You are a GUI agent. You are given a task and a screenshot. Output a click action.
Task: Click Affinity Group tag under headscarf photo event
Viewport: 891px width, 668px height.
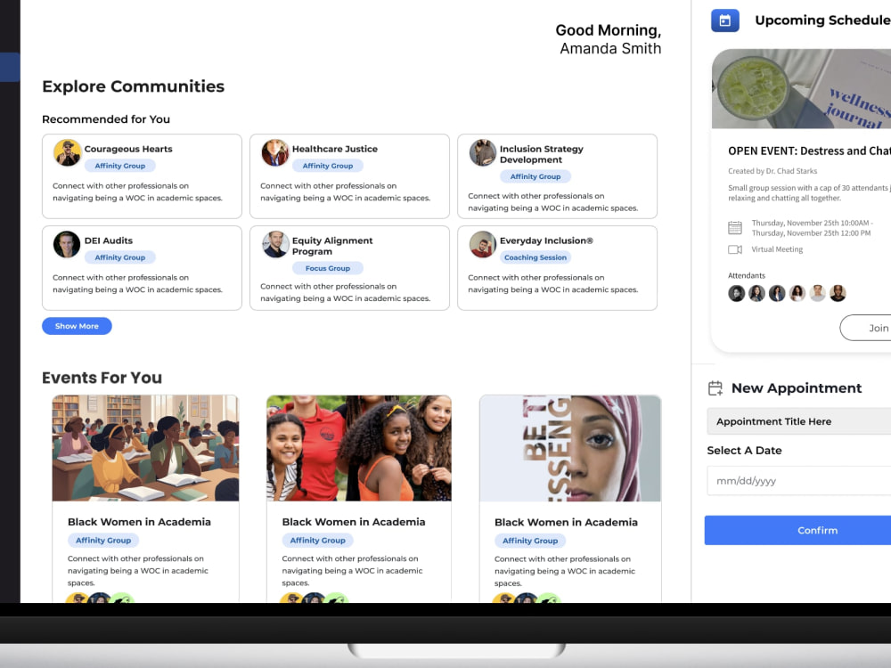pyautogui.click(x=530, y=541)
